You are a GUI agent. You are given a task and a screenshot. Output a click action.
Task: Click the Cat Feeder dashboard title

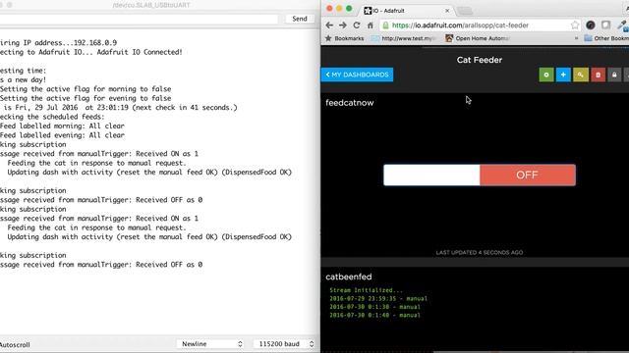tap(480, 60)
